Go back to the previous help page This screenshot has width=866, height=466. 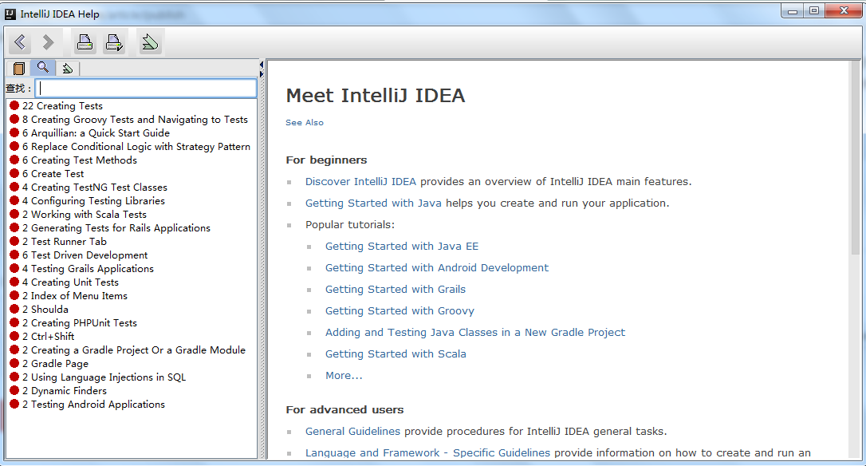click(21, 42)
